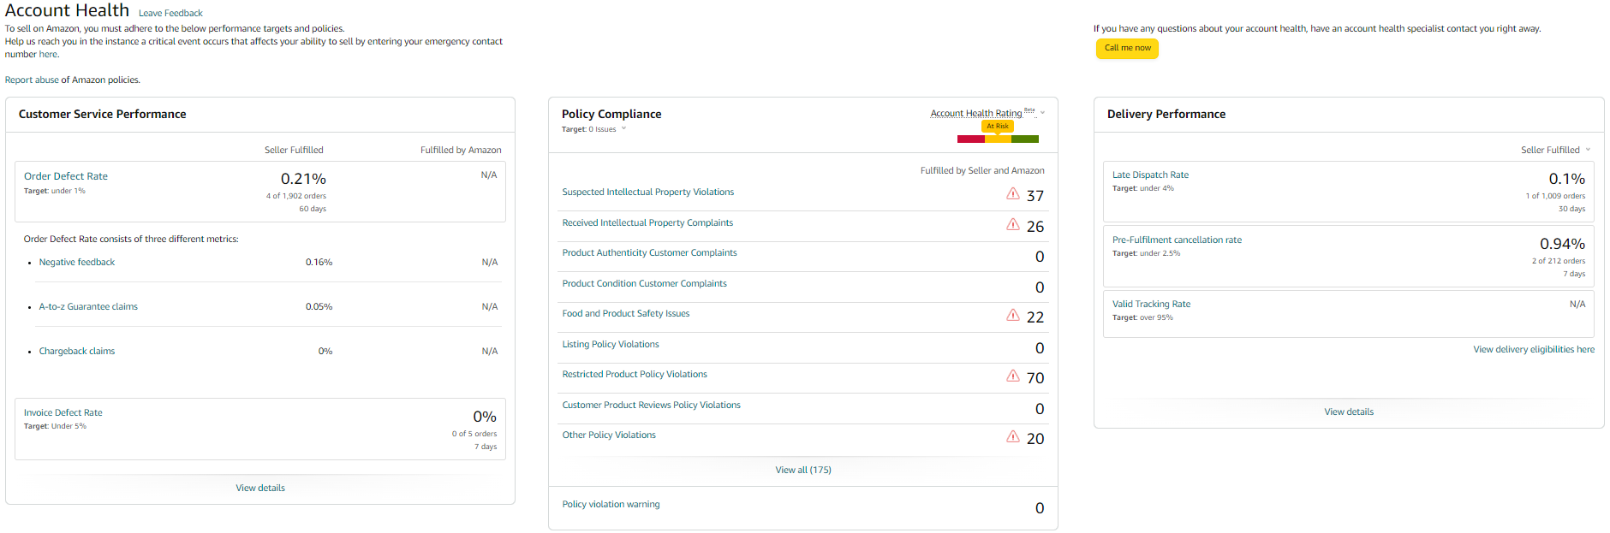Click warning icon beside Suspected Intellectual Property Violations

(x=1012, y=194)
